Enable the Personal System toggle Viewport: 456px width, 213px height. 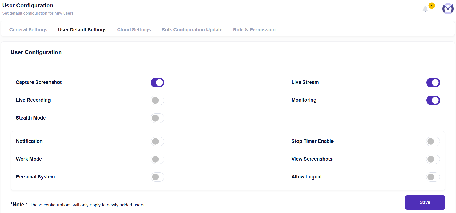tap(157, 177)
